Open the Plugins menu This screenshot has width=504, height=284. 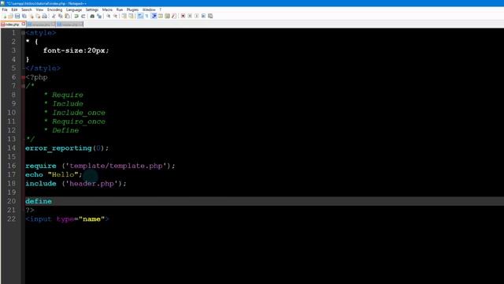click(x=132, y=9)
